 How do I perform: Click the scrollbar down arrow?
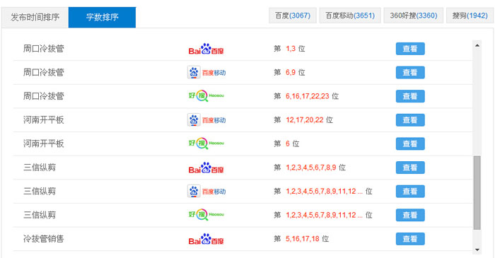477,250
